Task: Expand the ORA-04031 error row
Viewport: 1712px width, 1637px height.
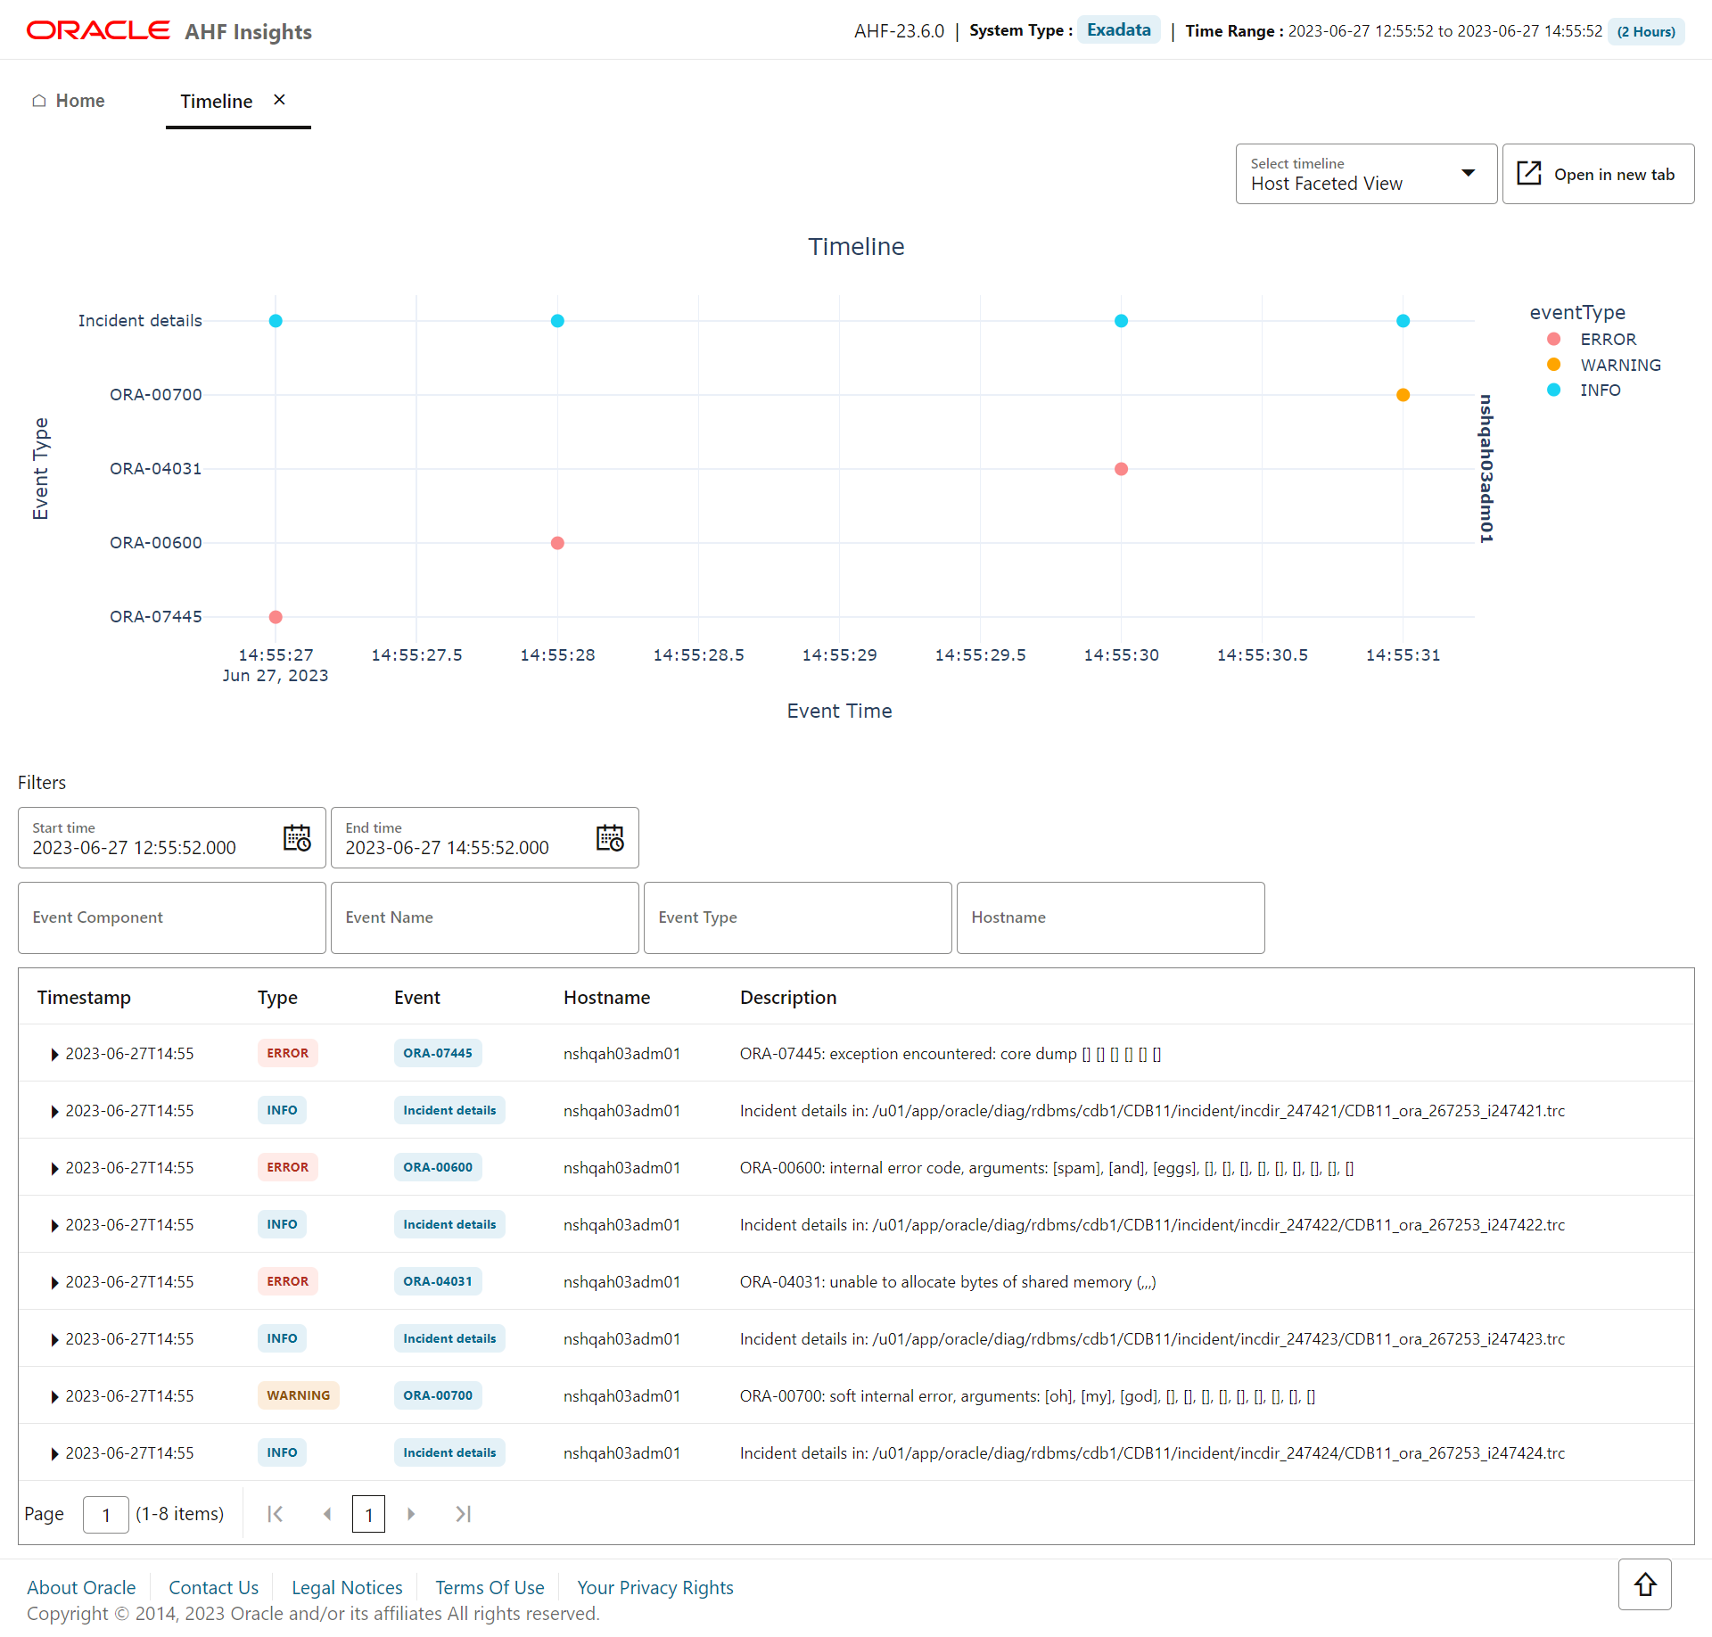Action: [x=54, y=1283]
